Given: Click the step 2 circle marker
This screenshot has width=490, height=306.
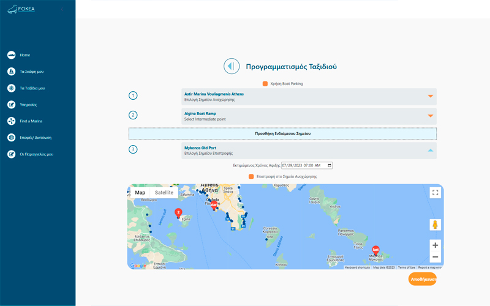Looking at the screenshot, I should pos(133,115).
